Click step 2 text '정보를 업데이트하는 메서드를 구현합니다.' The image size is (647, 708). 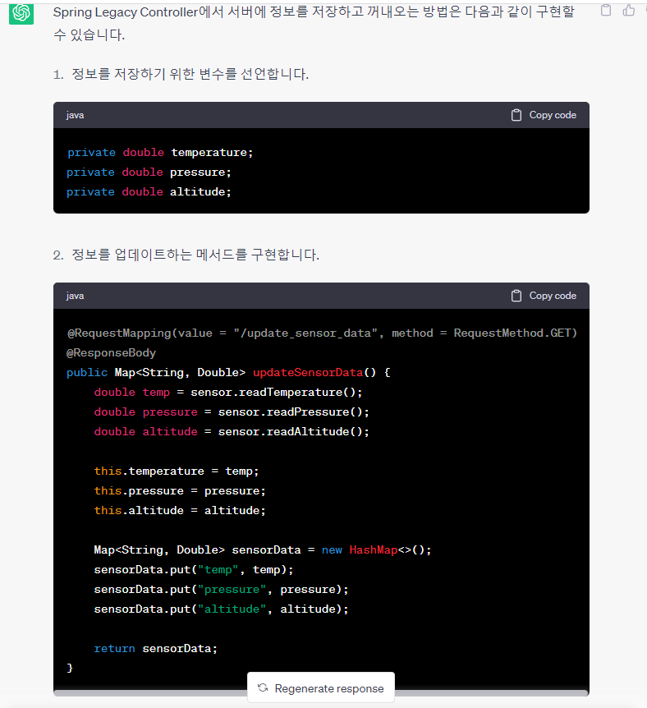point(195,255)
